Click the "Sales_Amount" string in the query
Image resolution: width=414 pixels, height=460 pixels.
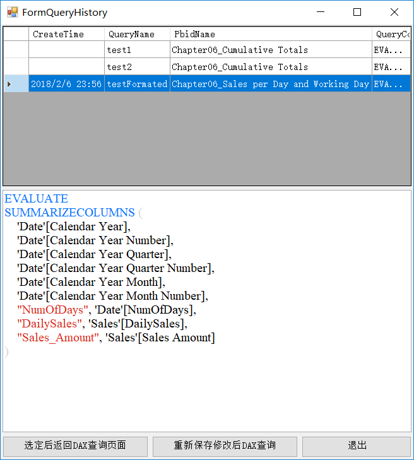click(x=58, y=338)
